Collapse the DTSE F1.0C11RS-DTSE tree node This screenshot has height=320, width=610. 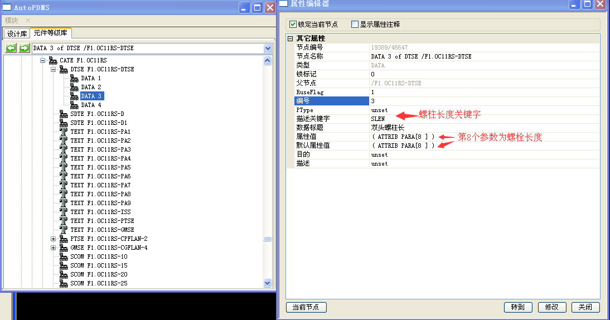pyautogui.click(x=54, y=69)
